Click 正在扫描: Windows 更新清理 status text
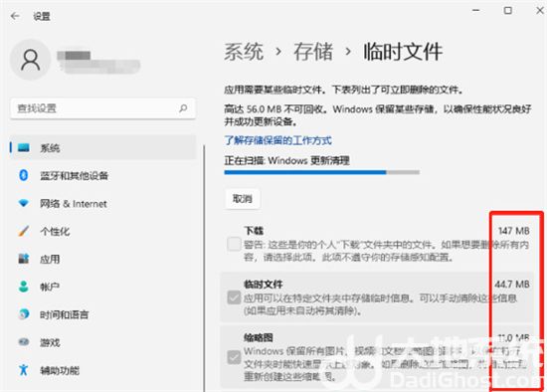Screen dimensions: 547x392 pyautogui.click(x=286, y=160)
